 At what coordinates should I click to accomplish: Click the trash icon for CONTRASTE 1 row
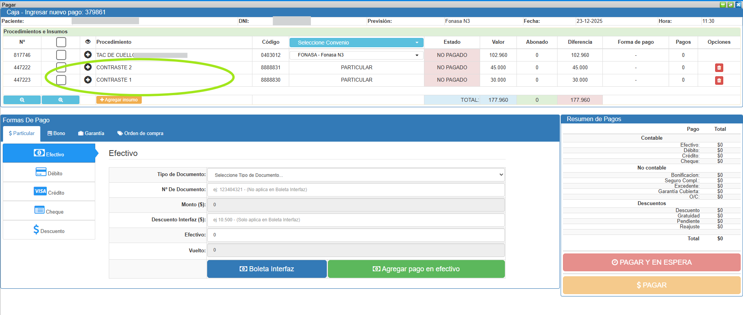[x=719, y=80]
